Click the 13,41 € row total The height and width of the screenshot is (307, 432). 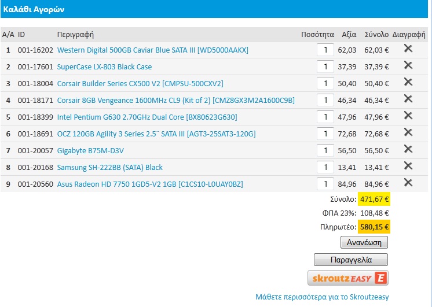[376, 168]
